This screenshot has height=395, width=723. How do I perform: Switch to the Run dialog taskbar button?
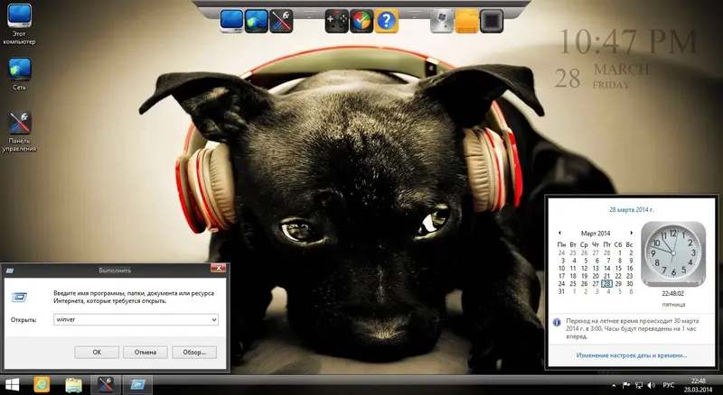pyautogui.click(x=137, y=385)
